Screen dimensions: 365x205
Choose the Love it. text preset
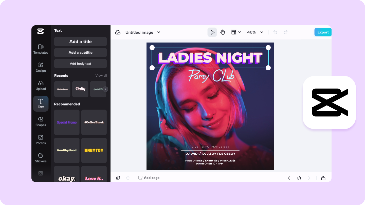coord(94,174)
